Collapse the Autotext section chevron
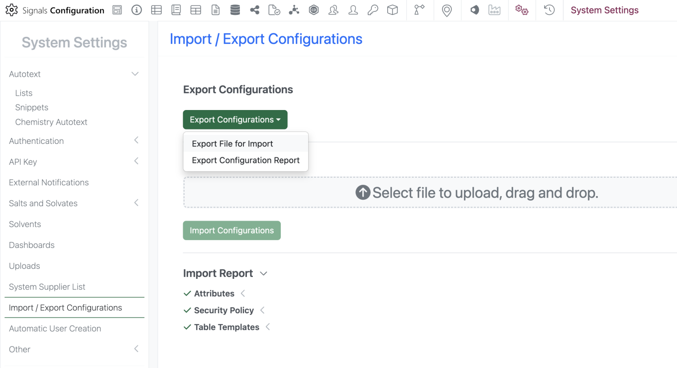Screen dimensions: 677x368 tap(135, 74)
